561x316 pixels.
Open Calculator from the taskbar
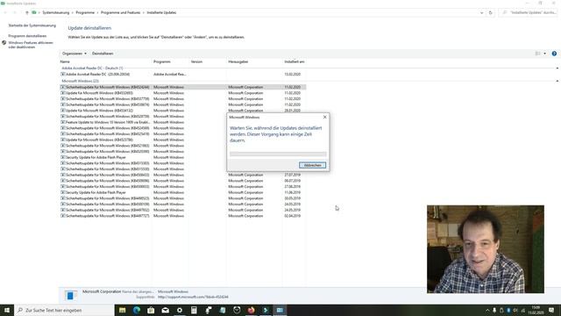tap(194, 310)
